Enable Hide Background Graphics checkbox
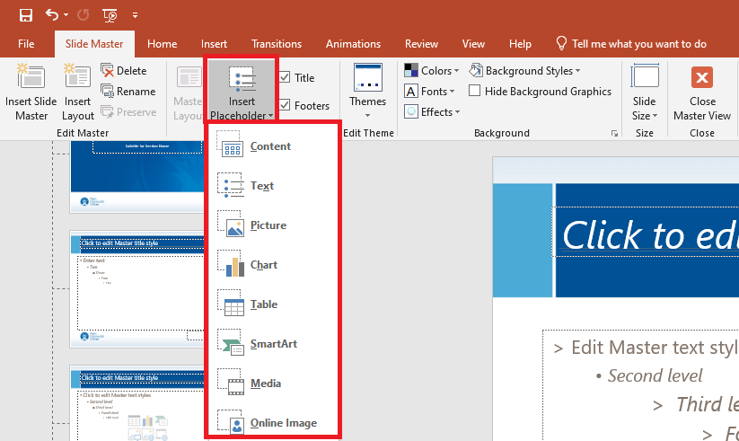739x441 pixels. click(475, 91)
